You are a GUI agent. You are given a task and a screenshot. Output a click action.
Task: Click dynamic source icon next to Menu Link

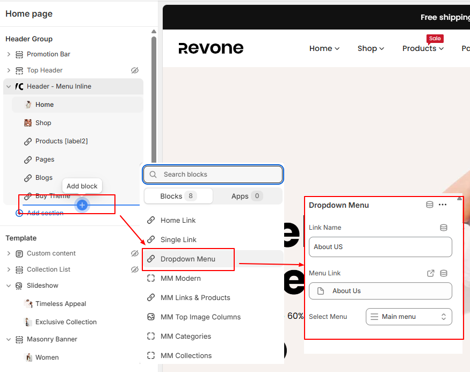pos(443,273)
